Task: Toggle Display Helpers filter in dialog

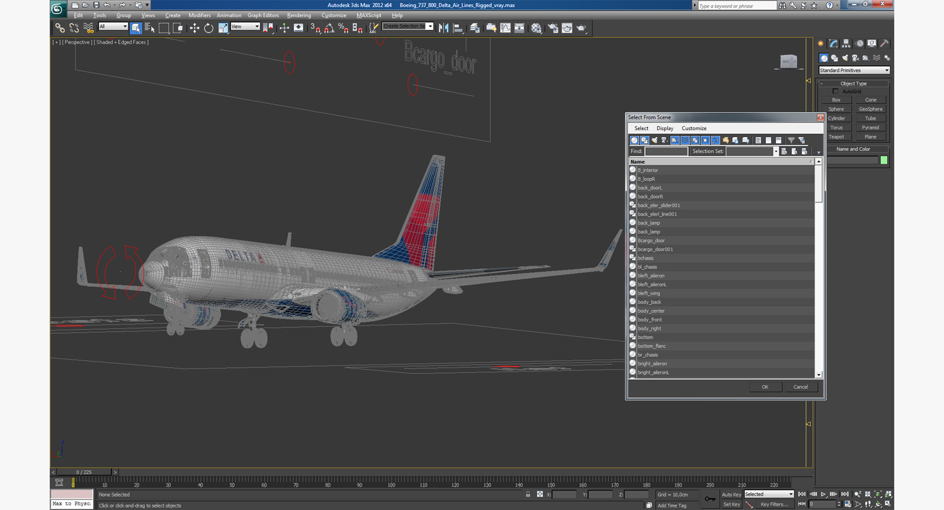Action: point(675,140)
